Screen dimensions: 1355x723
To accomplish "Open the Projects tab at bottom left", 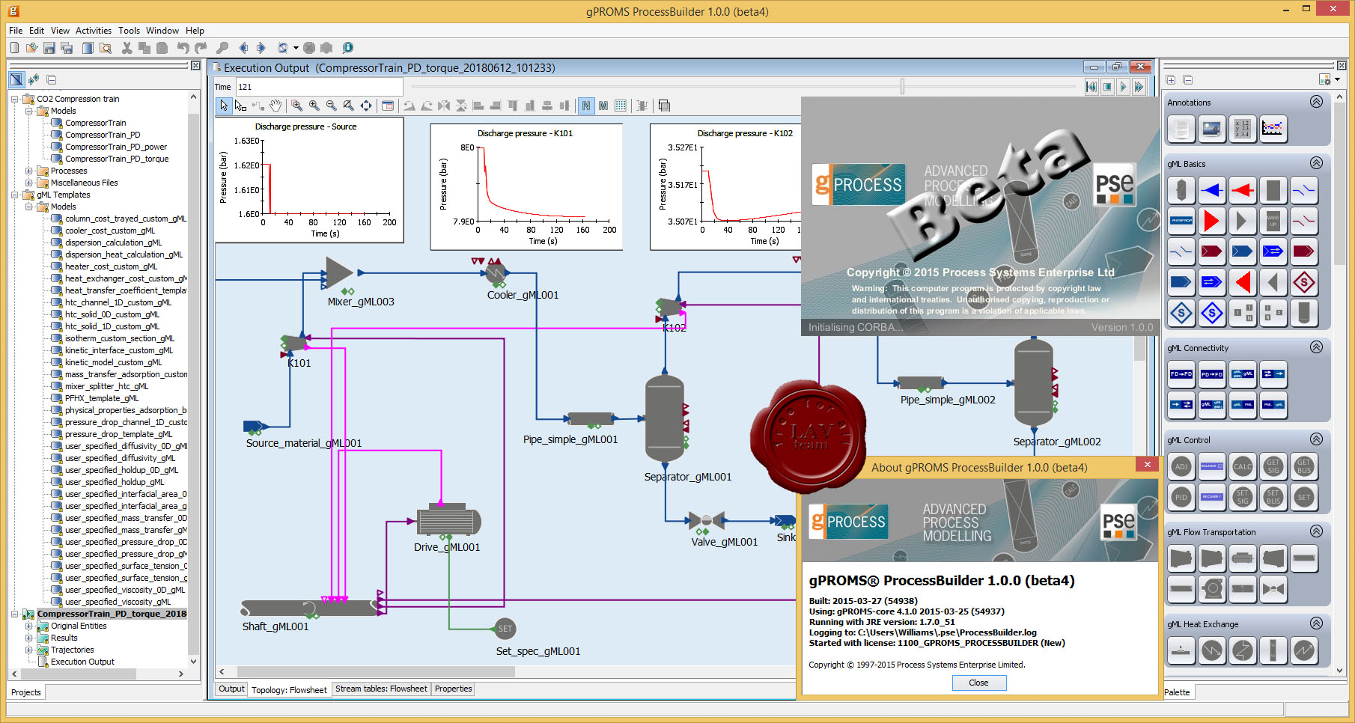I will [26, 692].
